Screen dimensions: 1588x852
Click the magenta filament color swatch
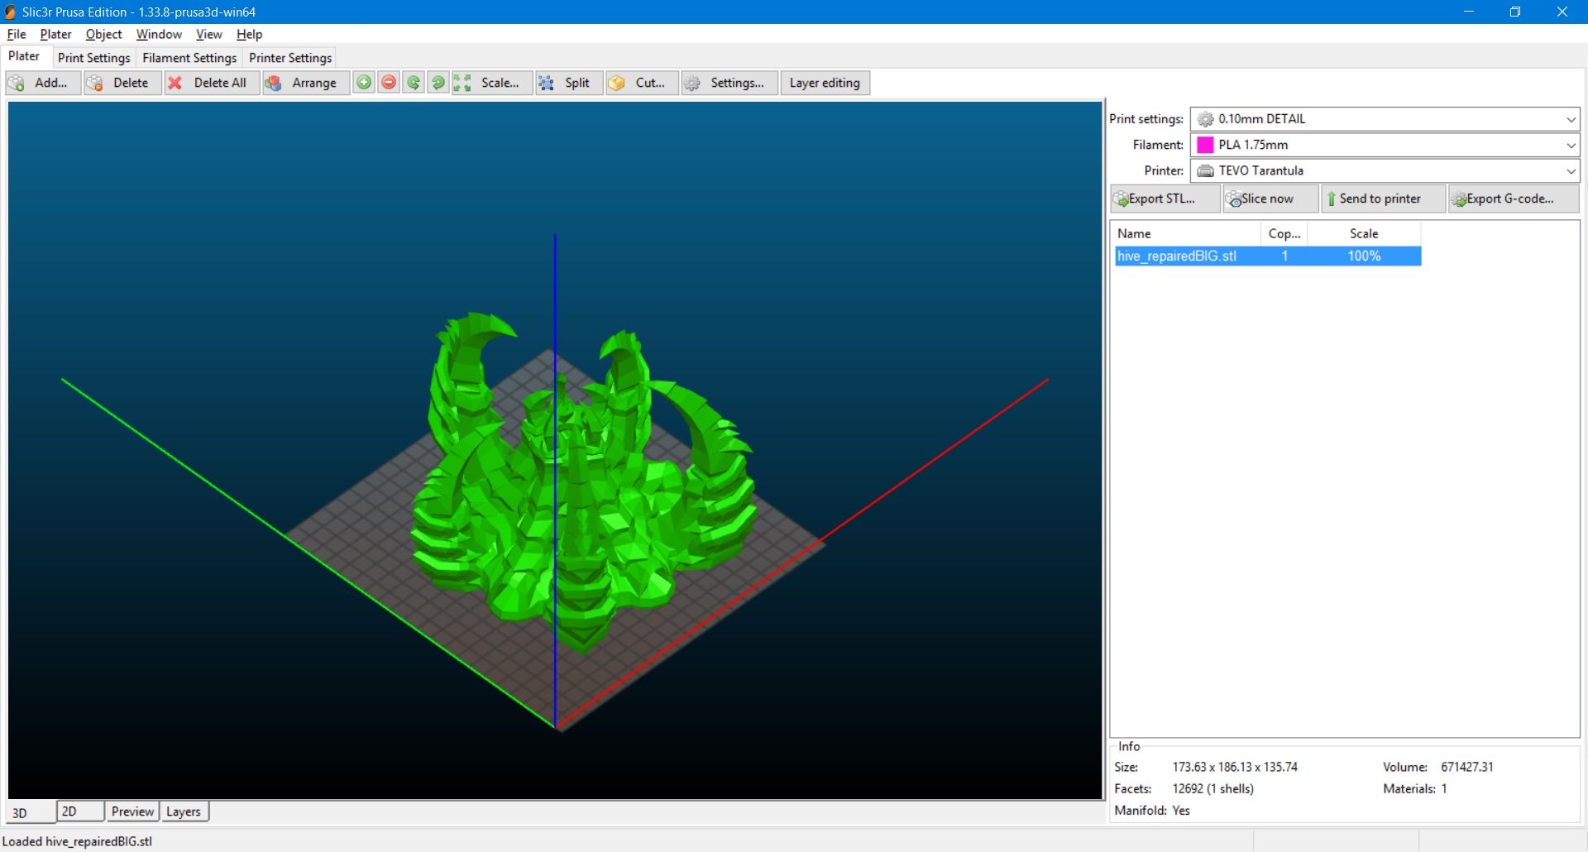[x=1205, y=145]
